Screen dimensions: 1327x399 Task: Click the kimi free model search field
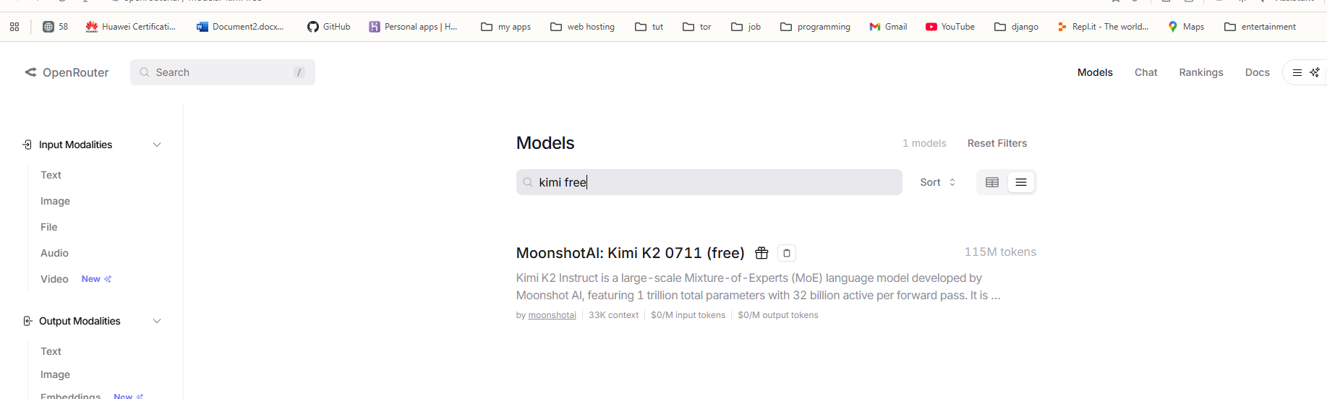709,182
